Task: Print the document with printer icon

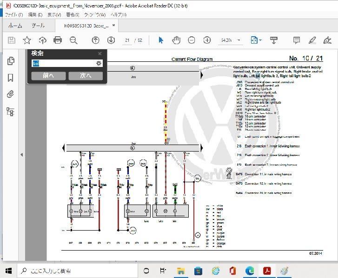Action: 58,40
